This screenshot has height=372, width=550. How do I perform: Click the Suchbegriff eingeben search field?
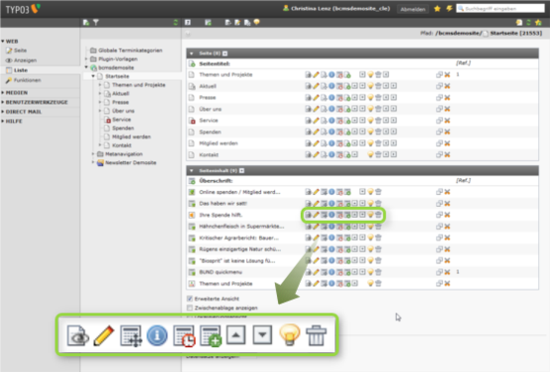point(501,9)
